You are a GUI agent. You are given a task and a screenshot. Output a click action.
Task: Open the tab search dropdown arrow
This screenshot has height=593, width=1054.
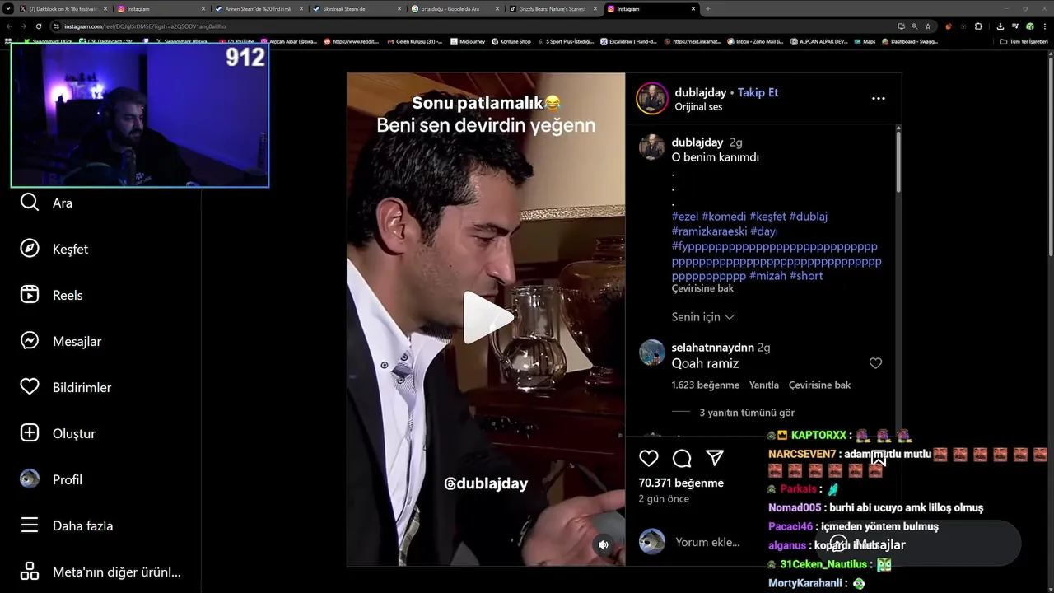point(7,8)
